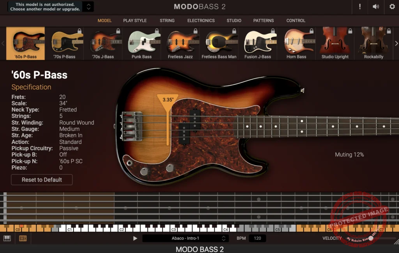The image size is (399, 253).
Task: Switch to the STRING tab
Action: pos(167,21)
